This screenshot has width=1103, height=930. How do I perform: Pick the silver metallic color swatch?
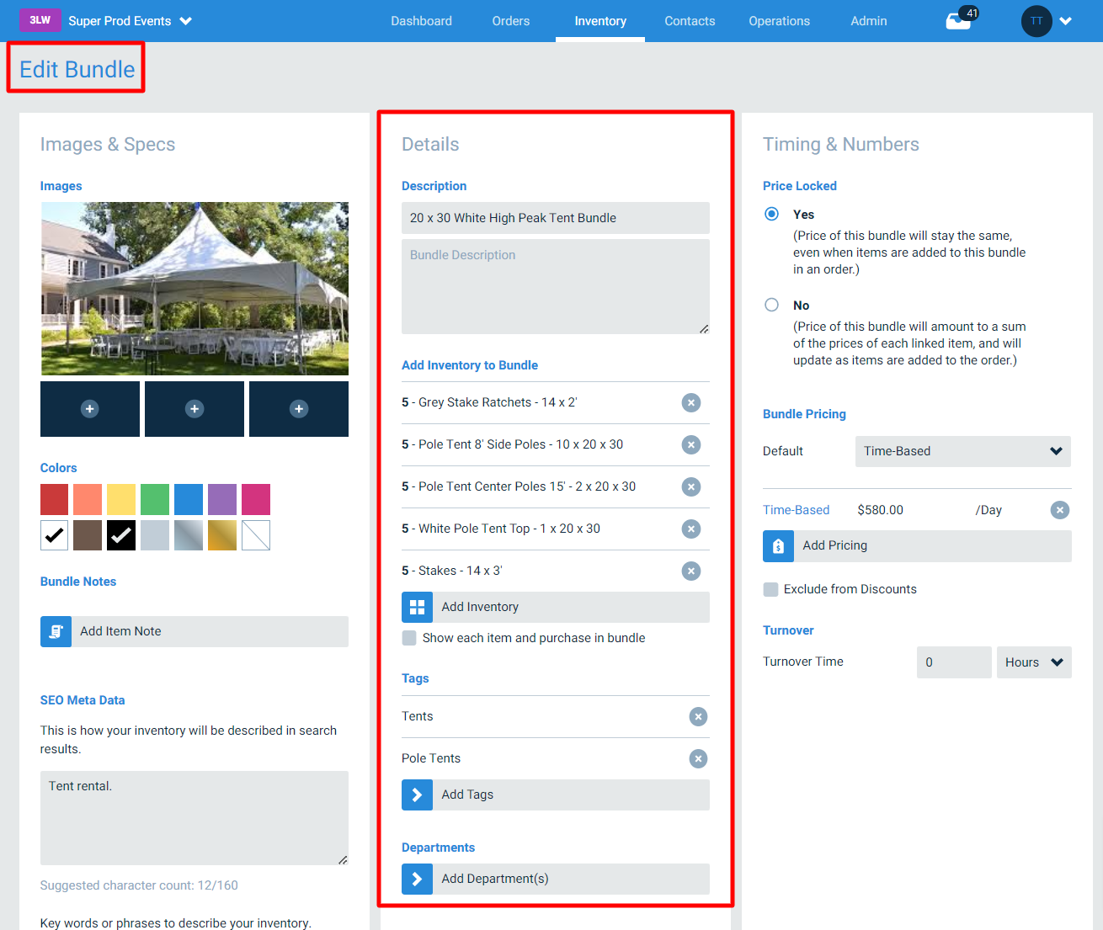pos(189,535)
